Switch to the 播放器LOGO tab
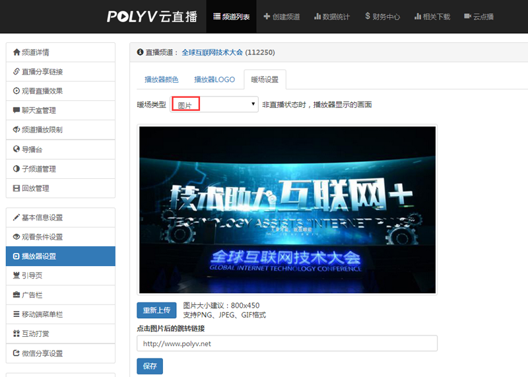The image size is (528, 377). coord(214,80)
